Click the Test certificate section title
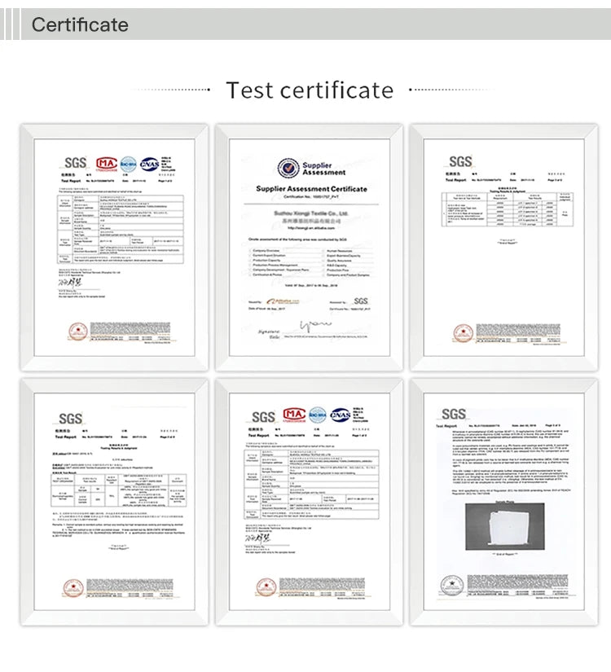This screenshot has width=611, height=672. pos(309,90)
